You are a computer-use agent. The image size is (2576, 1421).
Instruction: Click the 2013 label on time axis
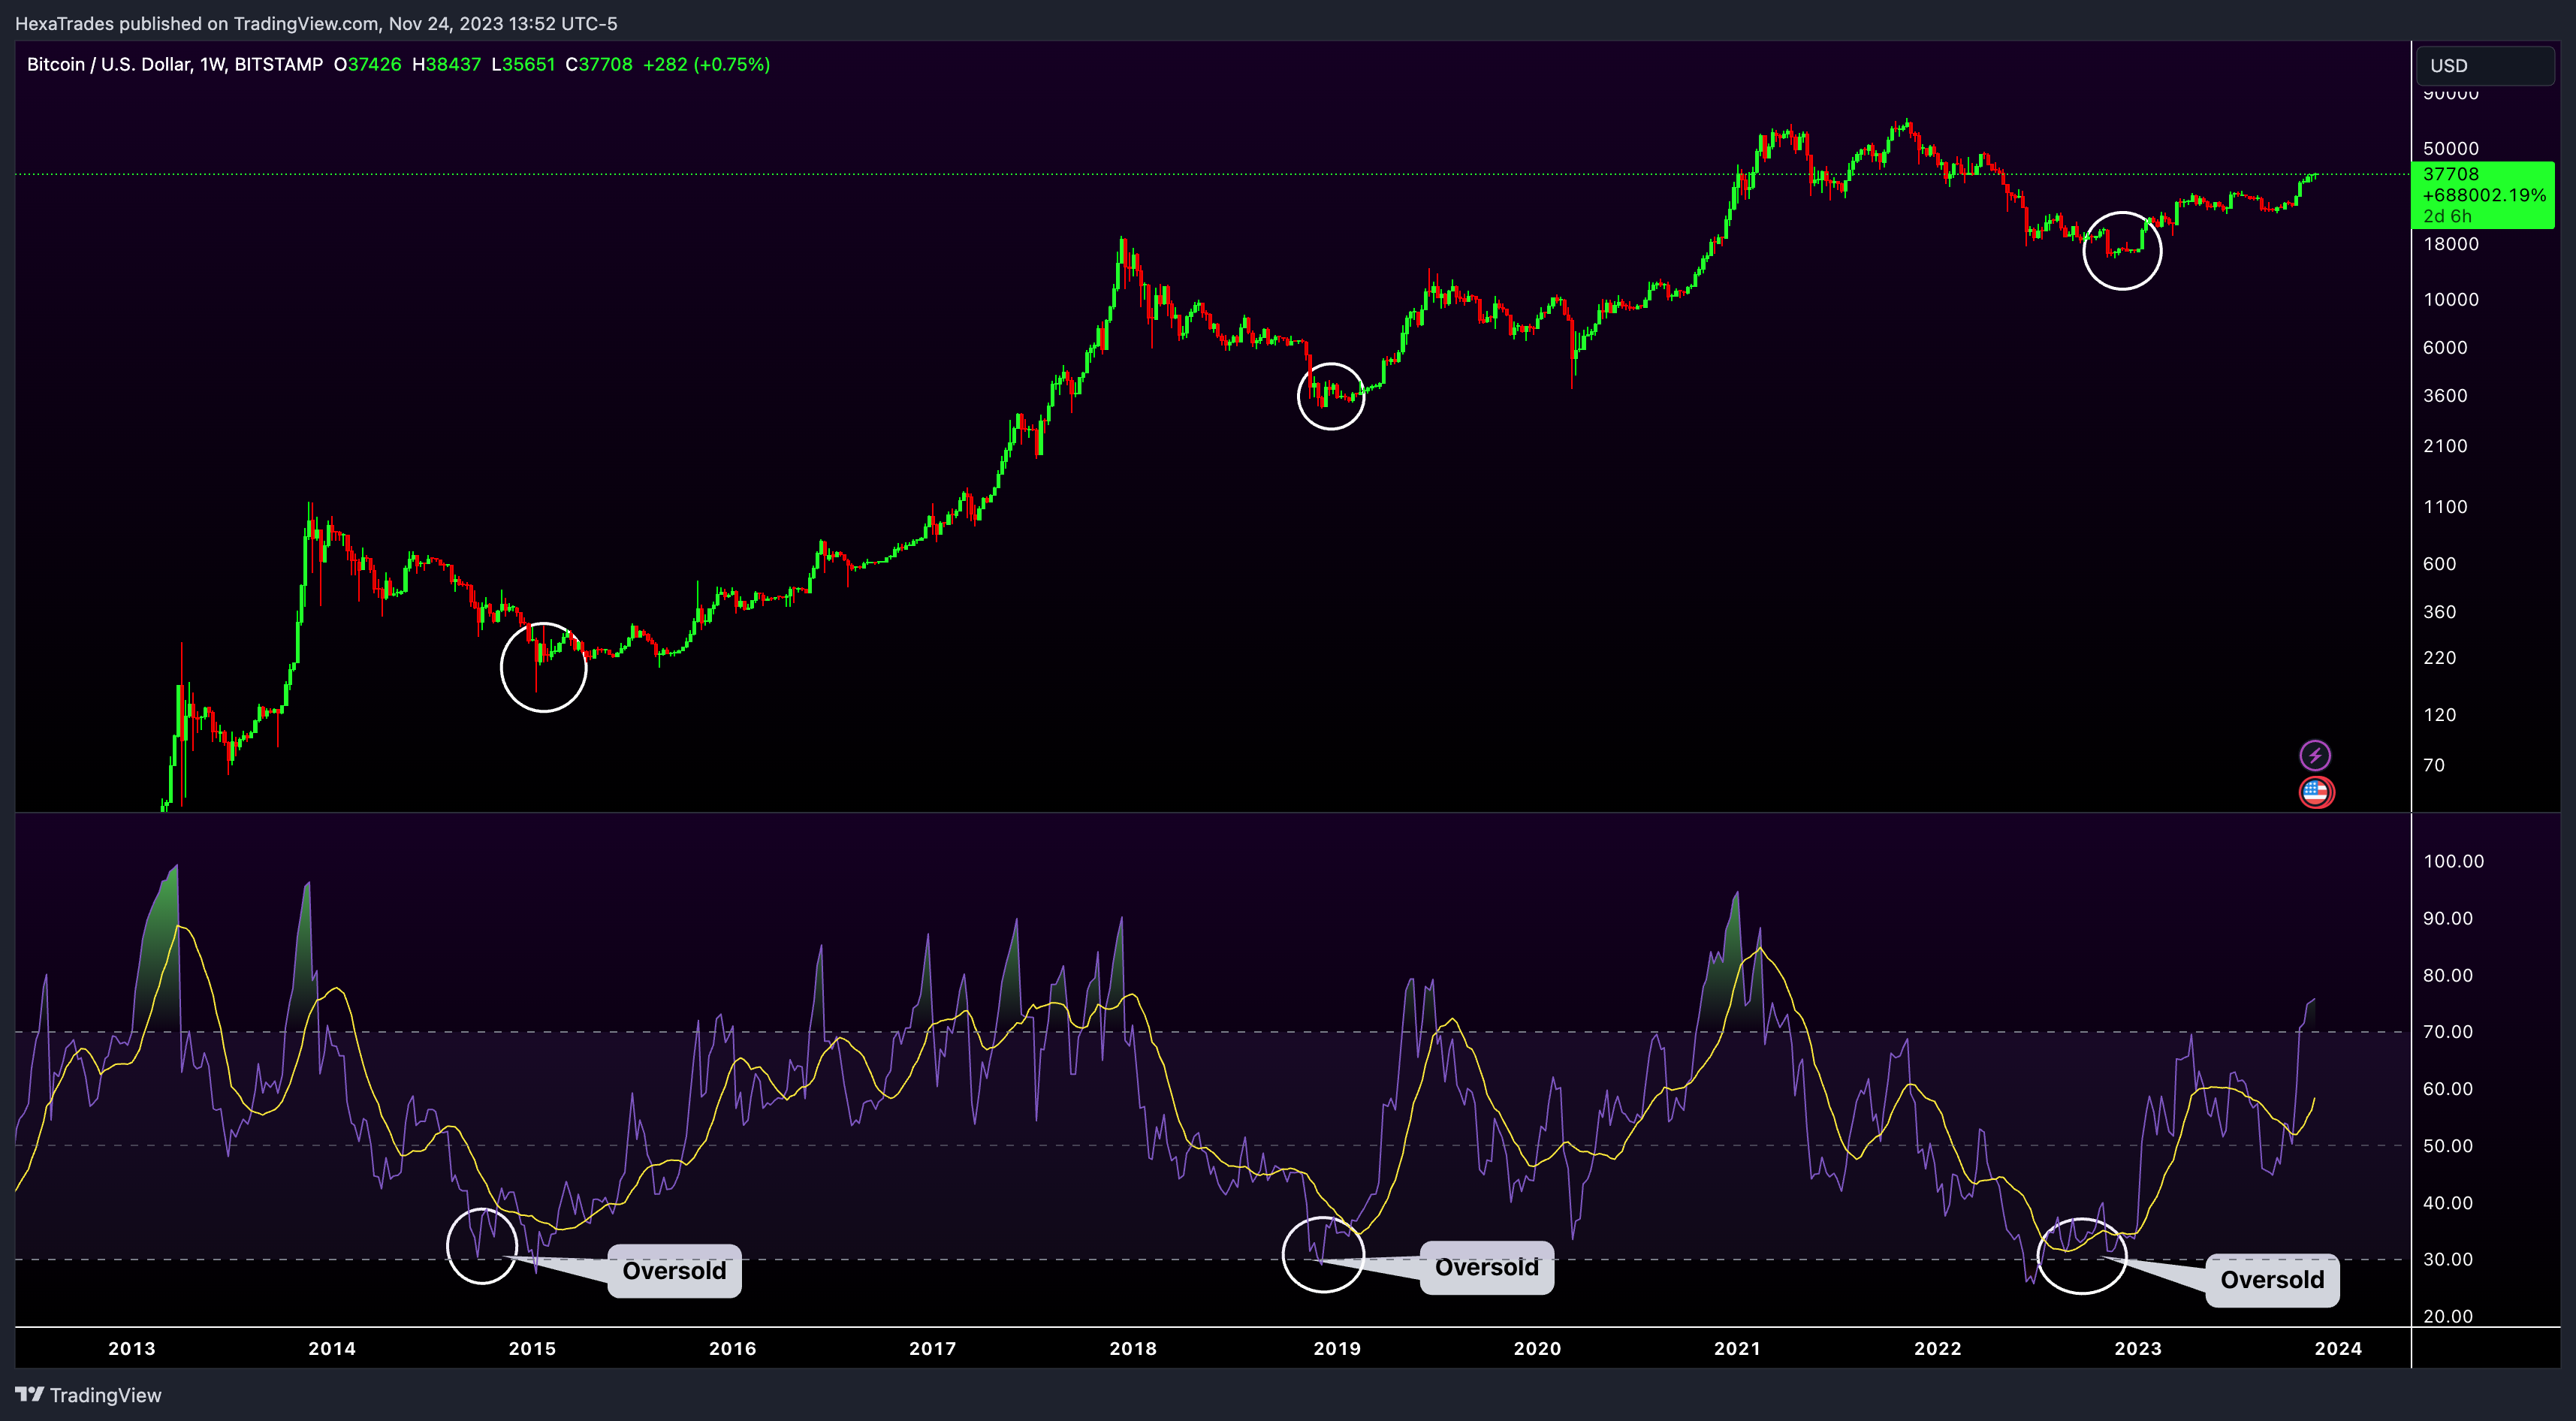tap(132, 1348)
